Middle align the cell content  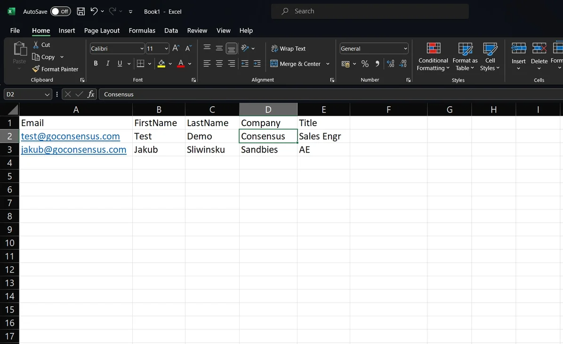(x=219, y=48)
